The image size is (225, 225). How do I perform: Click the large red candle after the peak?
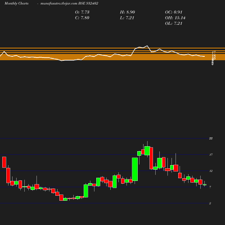click(151, 158)
